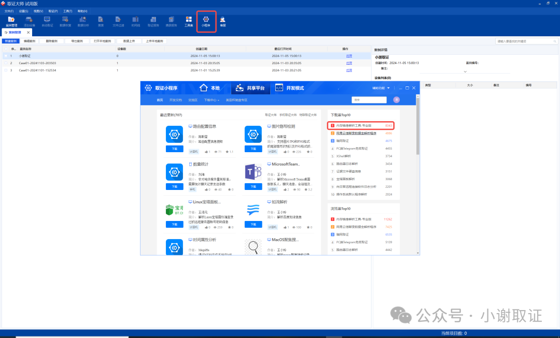Click the 打开本地案例 button
The width and height of the screenshot is (560, 338).
tap(102, 41)
